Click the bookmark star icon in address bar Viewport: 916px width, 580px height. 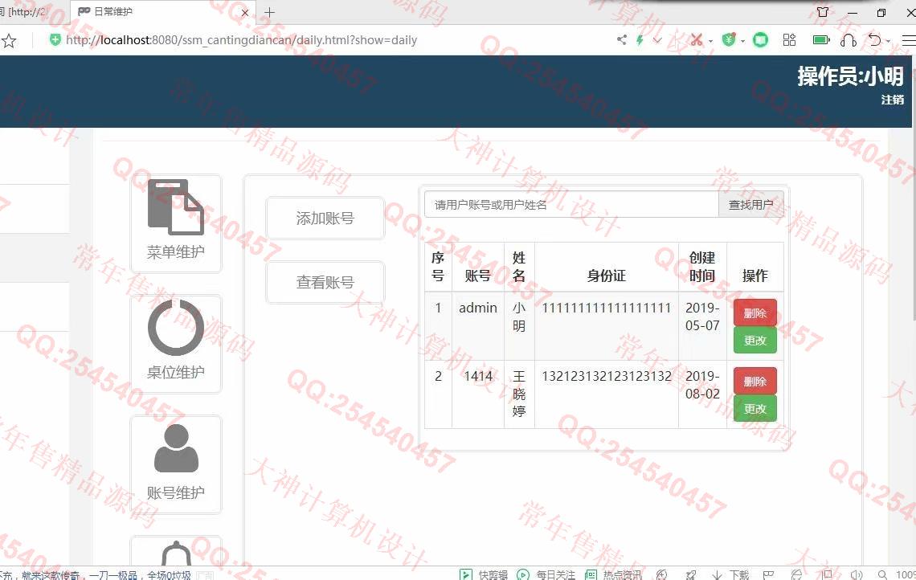click(9, 40)
